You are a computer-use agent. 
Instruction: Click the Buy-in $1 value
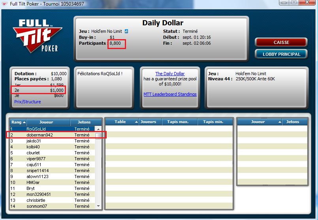tap(112, 37)
